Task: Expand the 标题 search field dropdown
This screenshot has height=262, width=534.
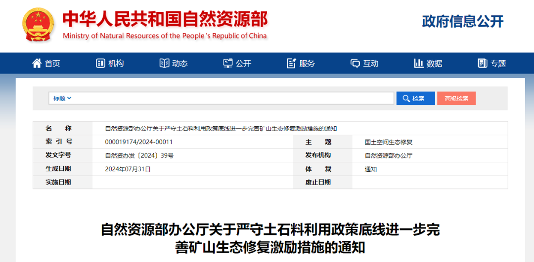Action: (x=62, y=98)
